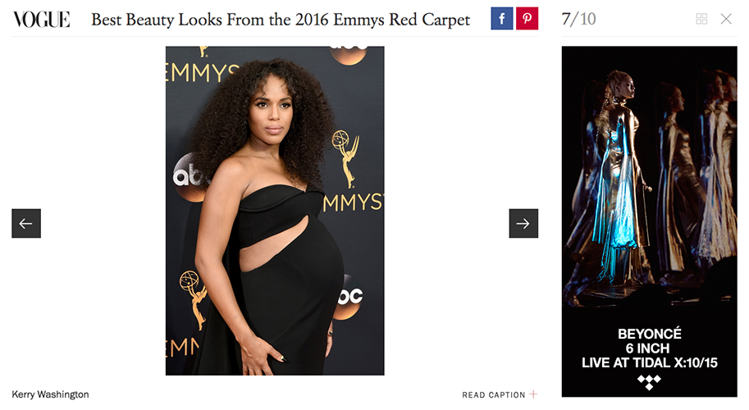Select the Kerry Washington name caption
This screenshot has height=410, width=749.
point(50,394)
